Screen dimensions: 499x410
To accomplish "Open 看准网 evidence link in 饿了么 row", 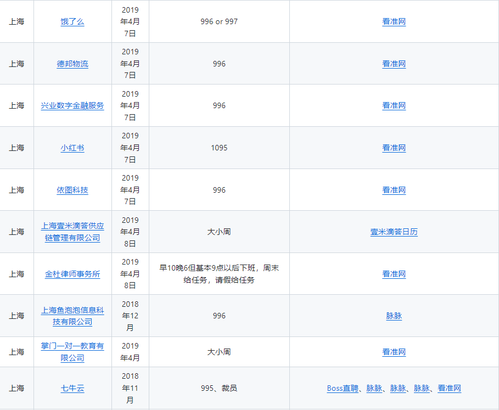I will tap(394, 21).
